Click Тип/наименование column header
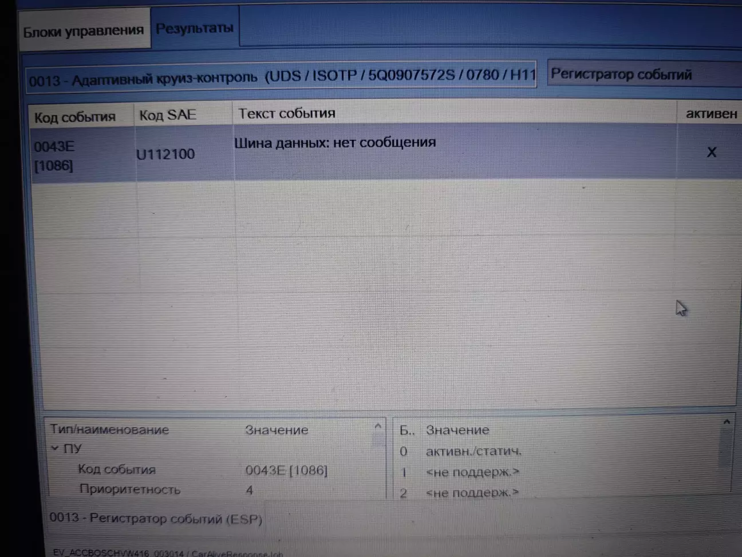Viewport: 742px width, 557px height. [x=109, y=429]
